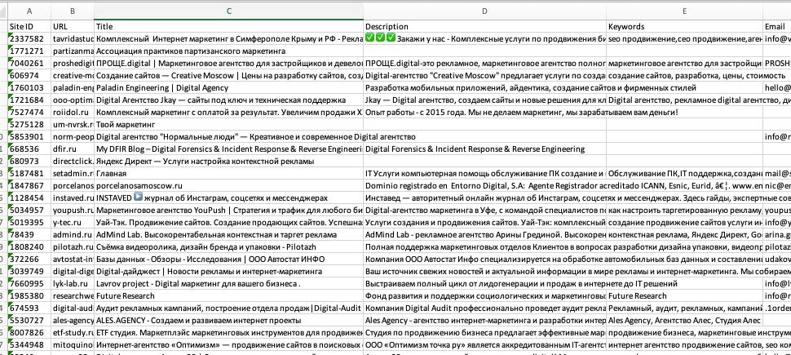Click URL cell 'admind.ru'
Screen dimensions: 791x355
click(73, 234)
